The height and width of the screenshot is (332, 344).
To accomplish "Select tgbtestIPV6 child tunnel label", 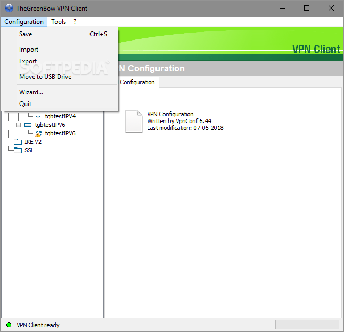I will [60, 133].
